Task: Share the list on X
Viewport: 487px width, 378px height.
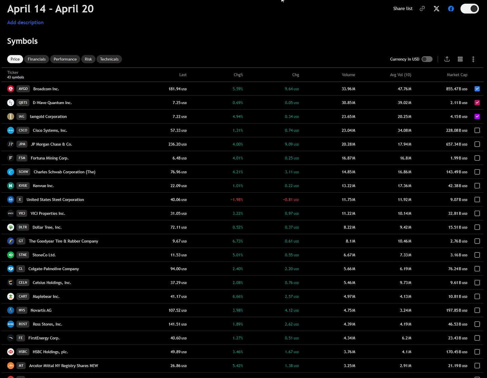Action: point(436,9)
